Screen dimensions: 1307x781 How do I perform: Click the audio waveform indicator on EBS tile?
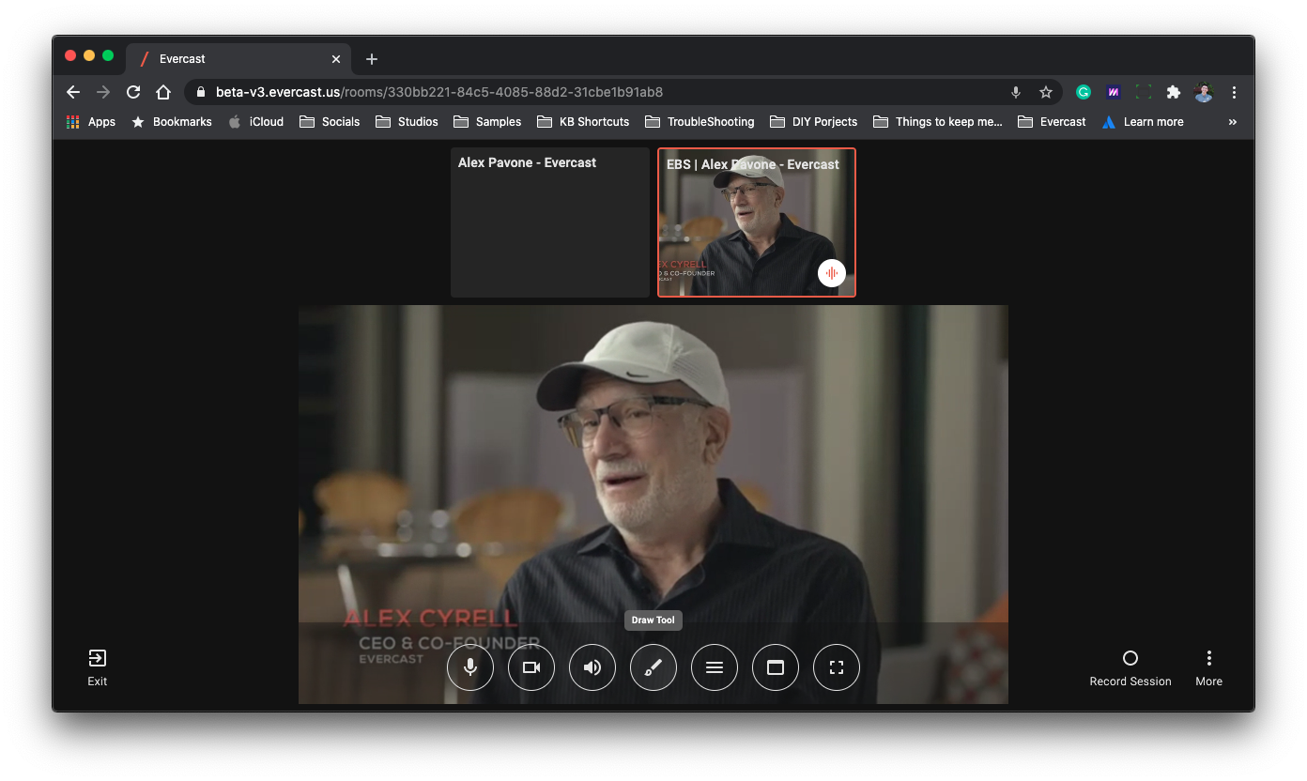(x=831, y=273)
